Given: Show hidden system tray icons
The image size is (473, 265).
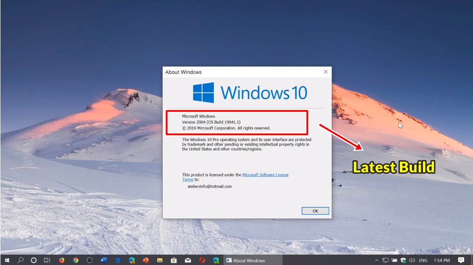Looking at the screenshot, I should click(x=376, y=260).
